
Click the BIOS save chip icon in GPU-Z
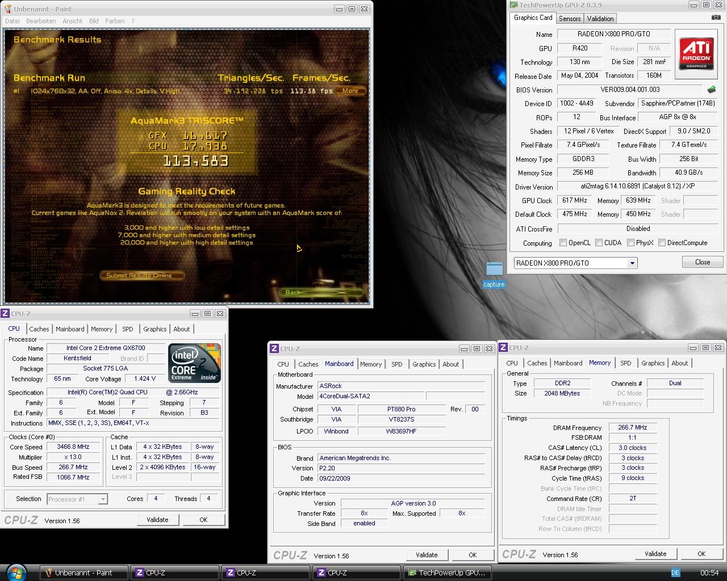pos(712,90)
